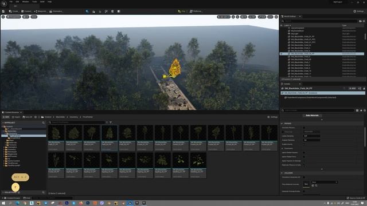Toggle visibility eye of selected outliner actor
This screenshot has height=206, width=367.
(282, 54)
